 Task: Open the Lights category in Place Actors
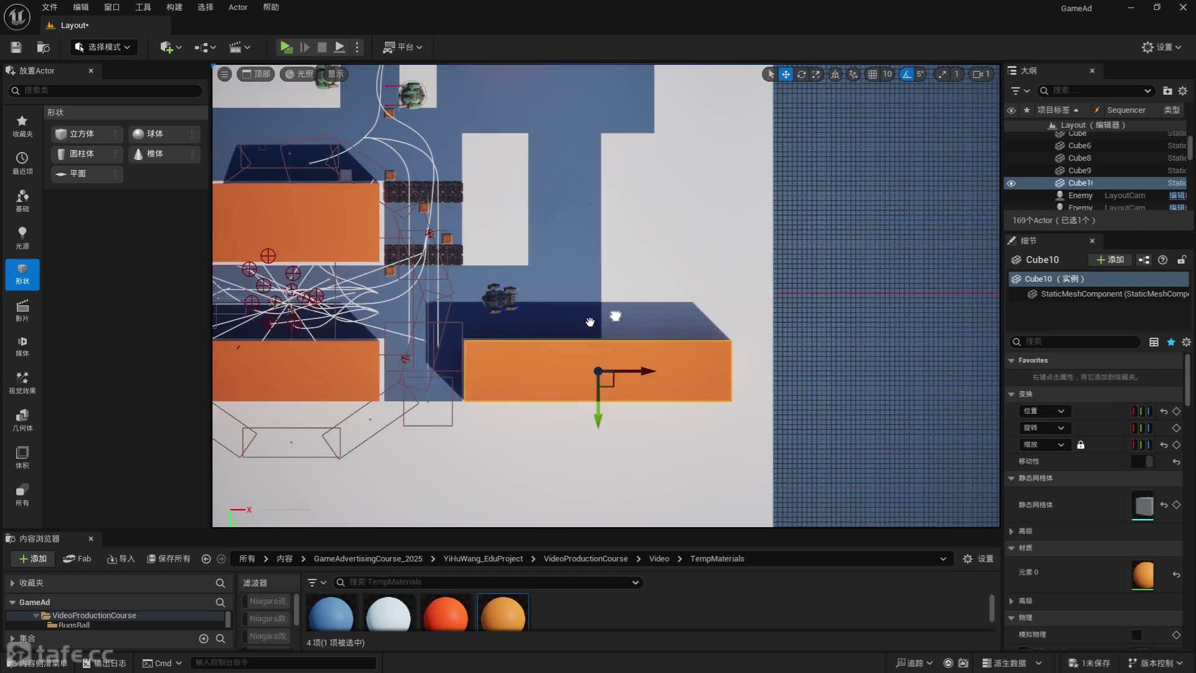tap(22, 237)
